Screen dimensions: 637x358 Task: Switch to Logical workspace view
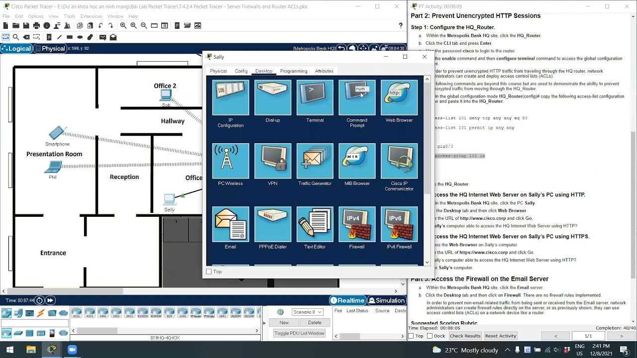pyautogui.click(x=17, y=48)
